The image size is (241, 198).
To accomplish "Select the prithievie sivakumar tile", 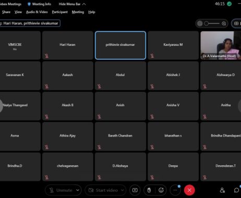I will coord(121,45).
